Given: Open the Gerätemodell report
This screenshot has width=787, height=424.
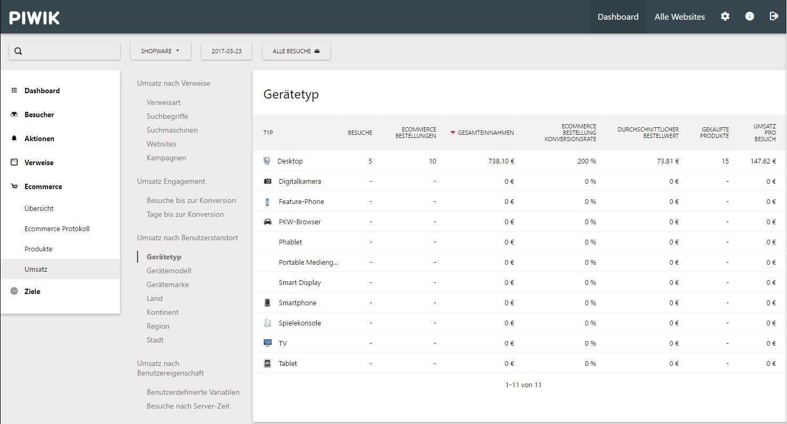Looking at the screenshot, I should (169, 271).
